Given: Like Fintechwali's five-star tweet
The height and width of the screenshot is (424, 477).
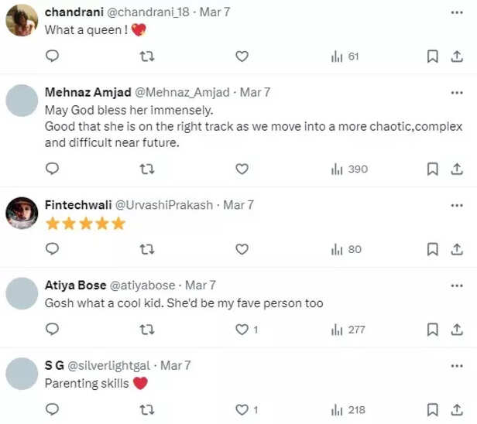Looking at the screenshot, I should 242,249.
